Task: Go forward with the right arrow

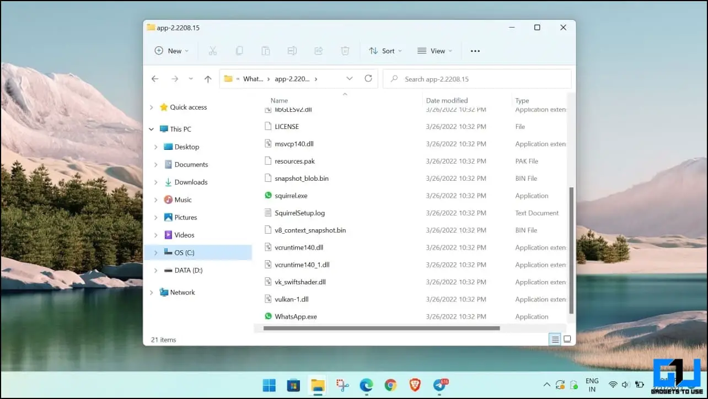Action: click(x=175, y=79)
